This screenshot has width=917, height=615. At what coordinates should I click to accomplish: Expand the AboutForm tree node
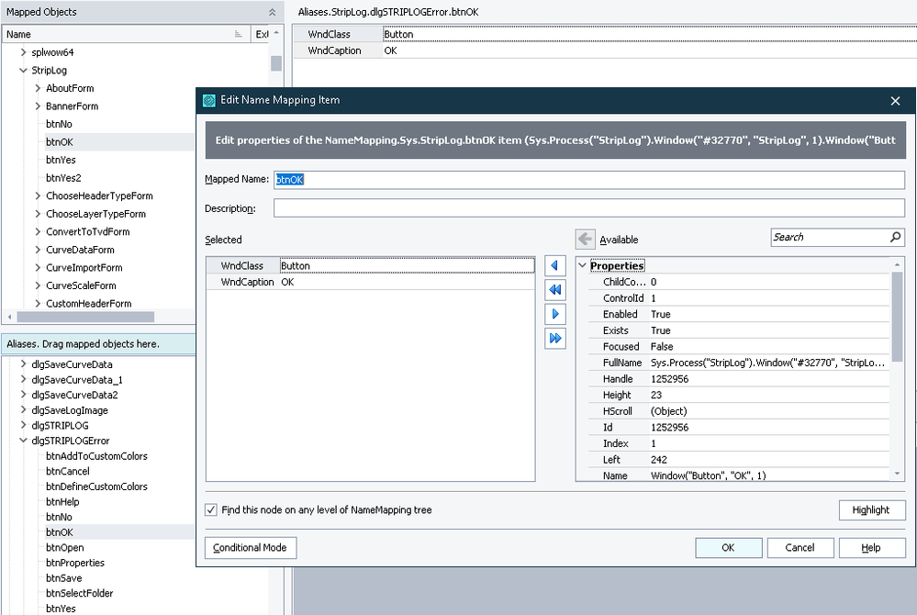pyautogui.click(x=38, y=88)
